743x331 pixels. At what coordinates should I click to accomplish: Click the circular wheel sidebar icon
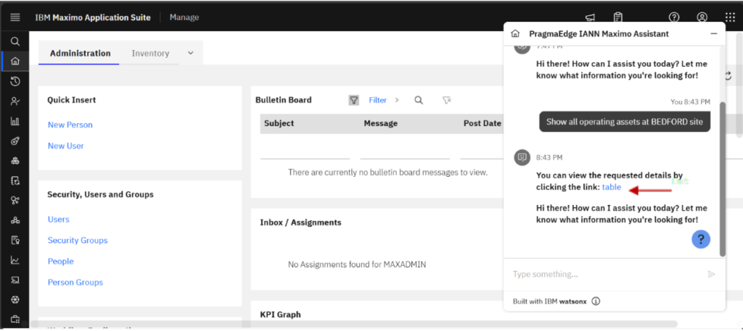[x=15, y=300]
